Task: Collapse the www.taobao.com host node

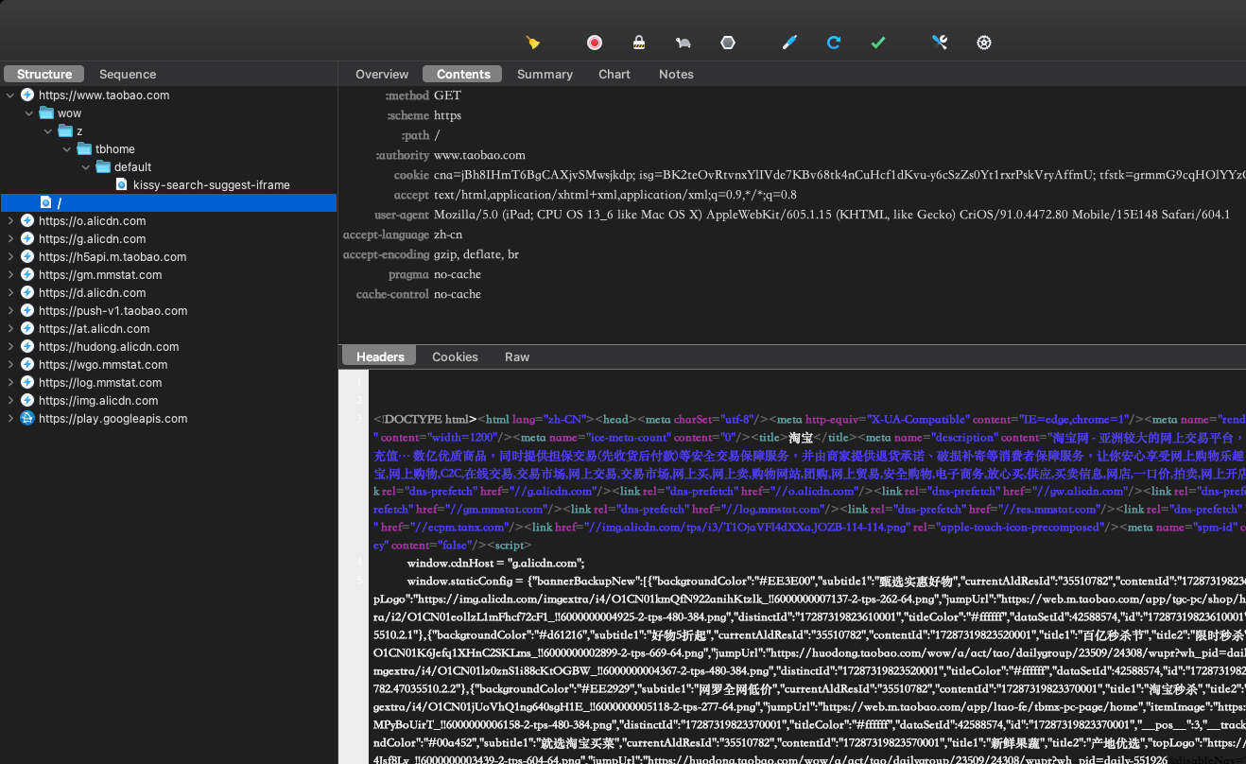Action: click(x=10, y=95)
